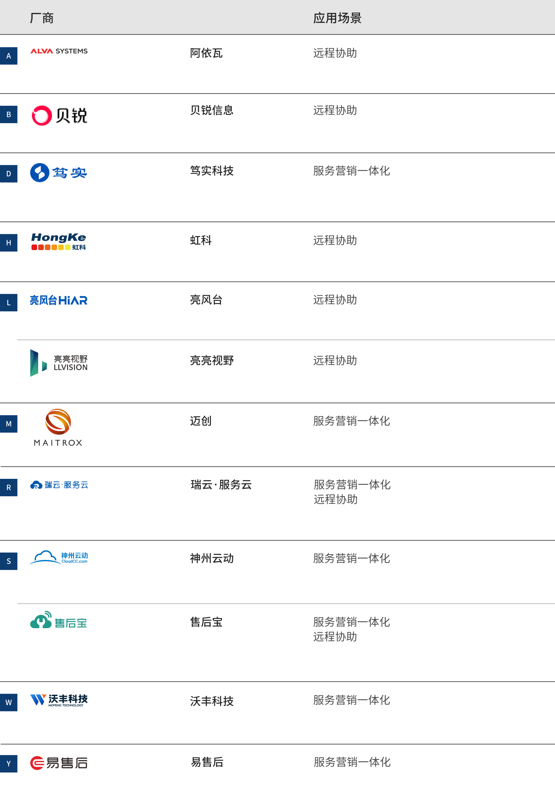
Task: Click the 沃丰科技 logo
Action: pyautogui.click(x=59, y=700)
